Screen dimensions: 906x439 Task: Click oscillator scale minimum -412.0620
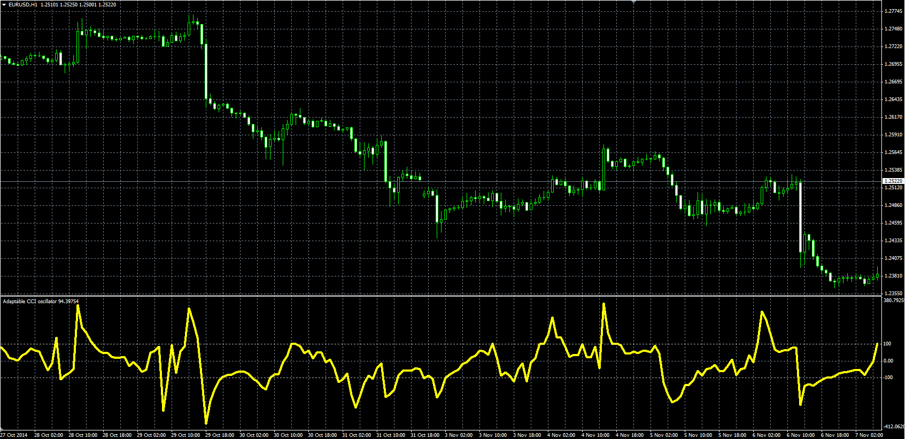(894, 427)
